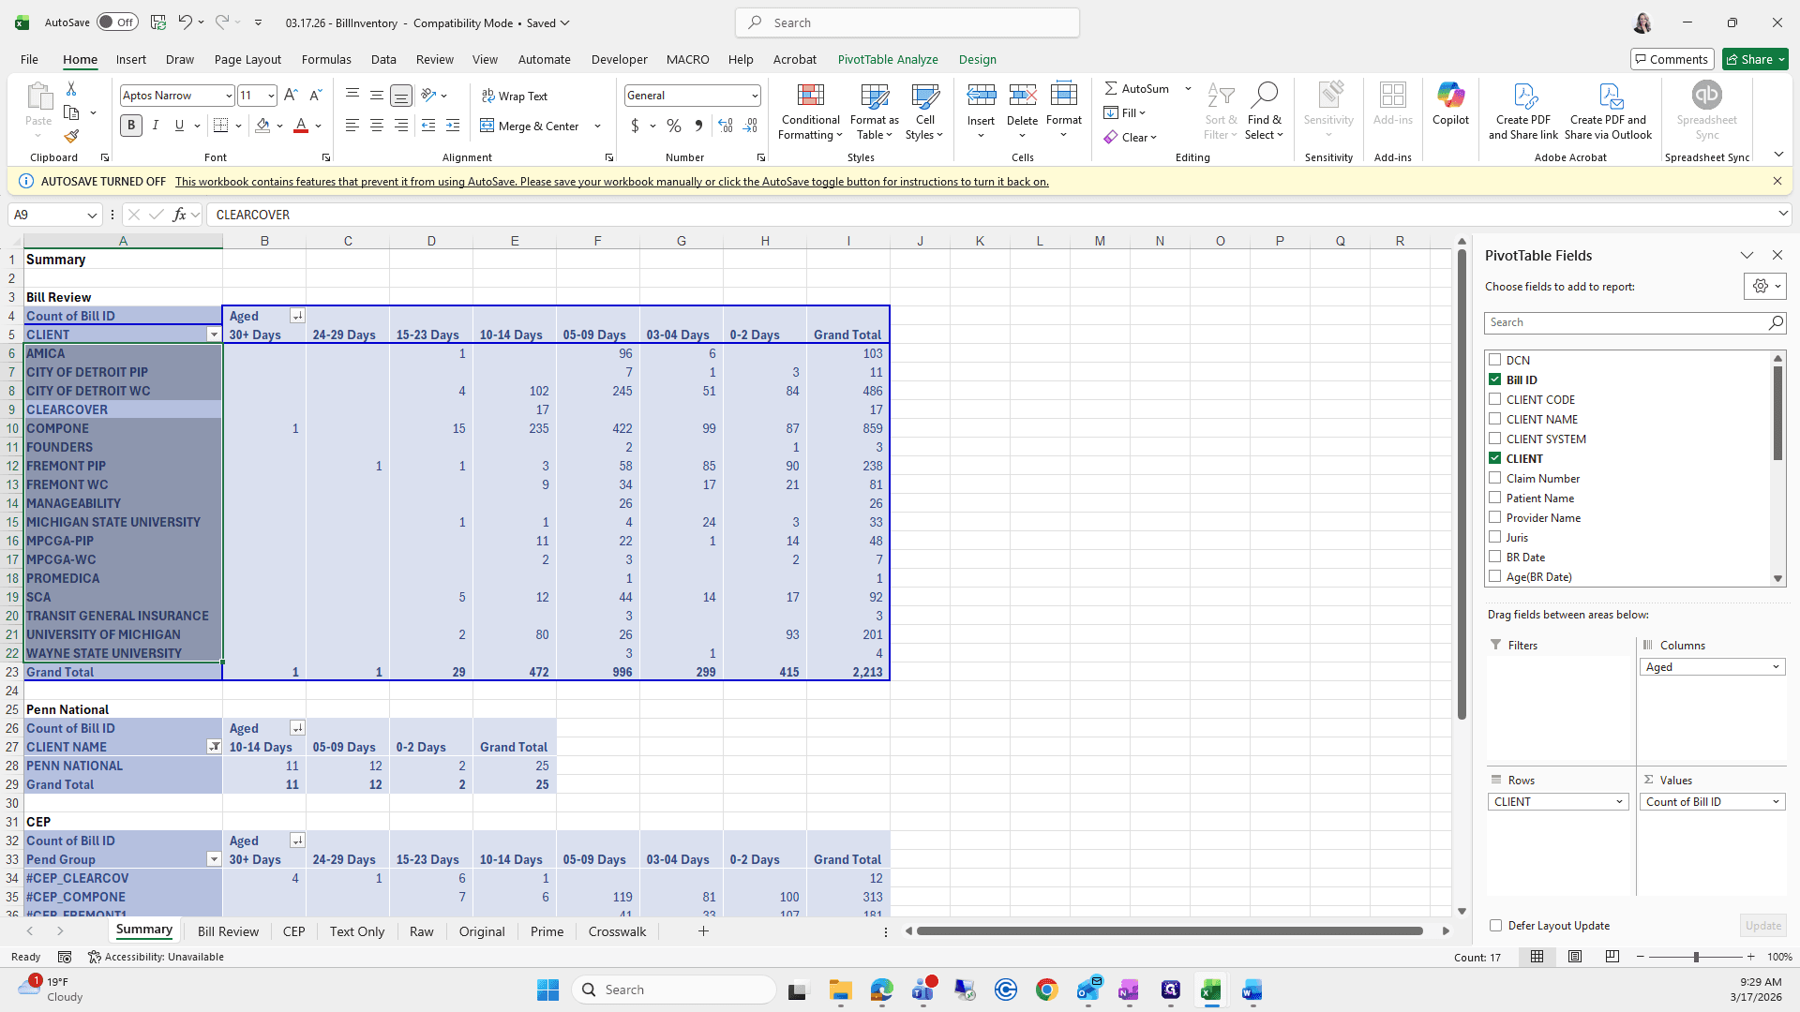Close the PivotTable Fields pane
This screenshot has width=1800, height=1012.
click(1777, 255)
